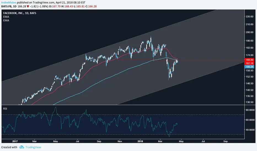Click the 'Created with' footer text
This screenshot has height=151, width=257.
[x=9, y=147]
